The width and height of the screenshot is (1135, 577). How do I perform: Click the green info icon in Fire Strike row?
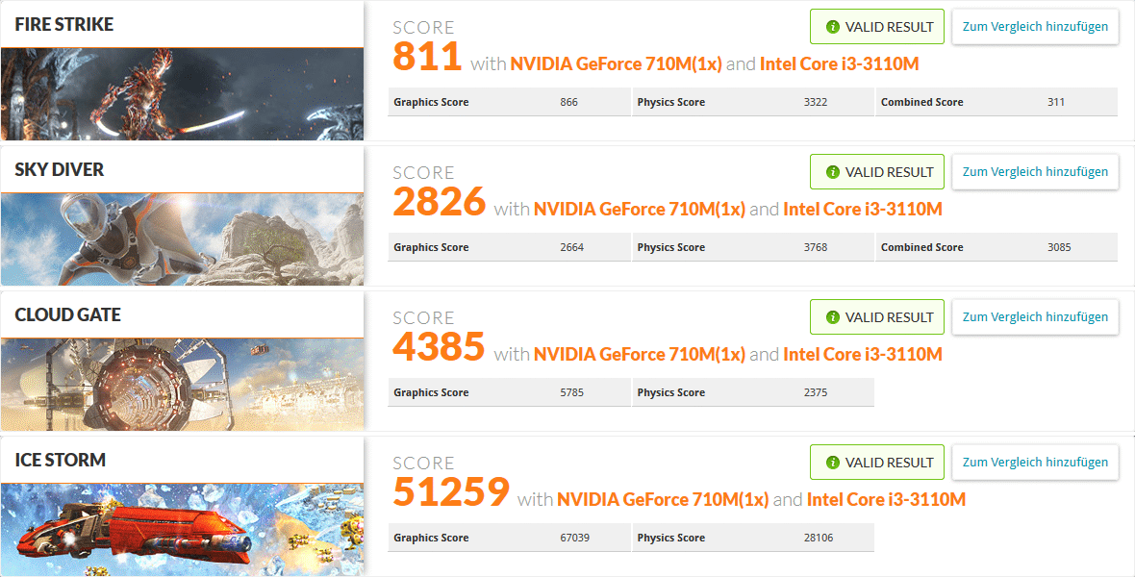[x=833, y=27]
